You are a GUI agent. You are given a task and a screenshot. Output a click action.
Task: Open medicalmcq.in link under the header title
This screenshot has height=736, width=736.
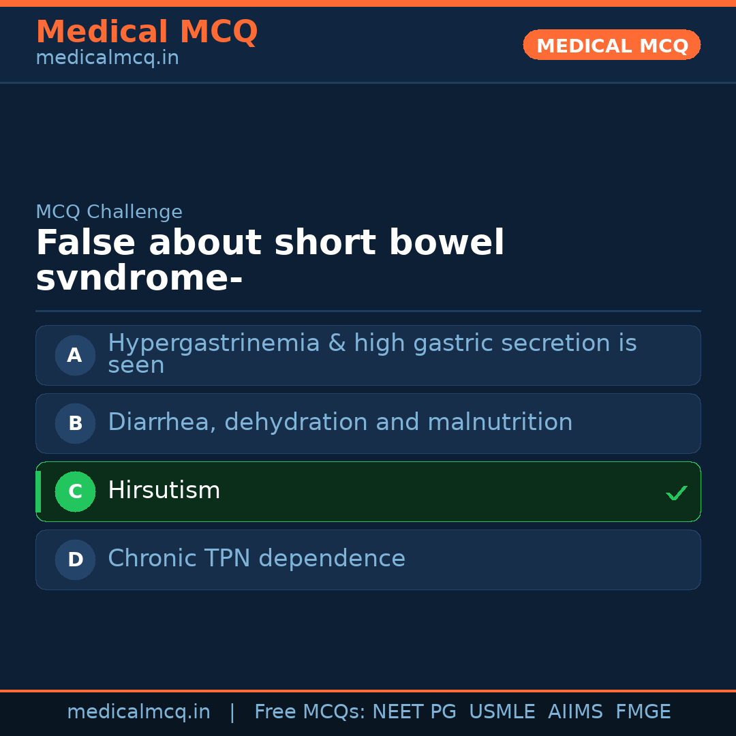107,59
